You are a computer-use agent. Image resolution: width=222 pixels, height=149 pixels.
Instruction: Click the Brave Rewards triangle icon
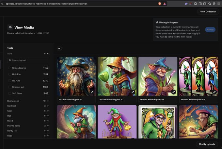(165, 4)
